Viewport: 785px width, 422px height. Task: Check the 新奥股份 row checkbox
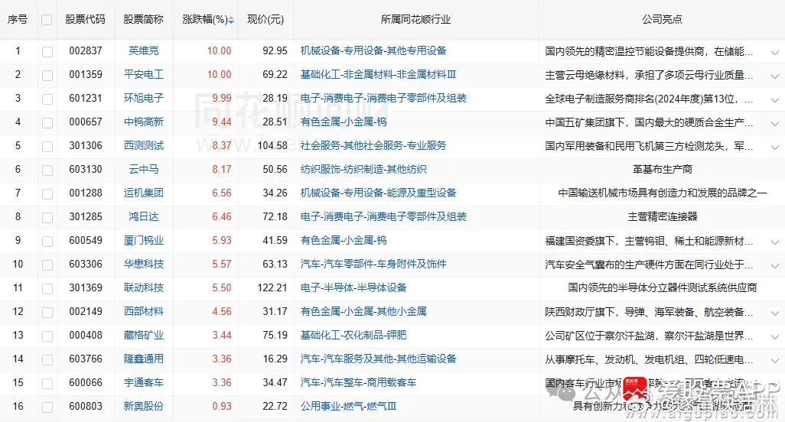(x=47, y=407)
